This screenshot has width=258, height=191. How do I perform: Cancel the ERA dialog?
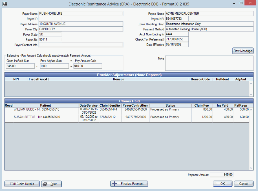click(244, 184)
